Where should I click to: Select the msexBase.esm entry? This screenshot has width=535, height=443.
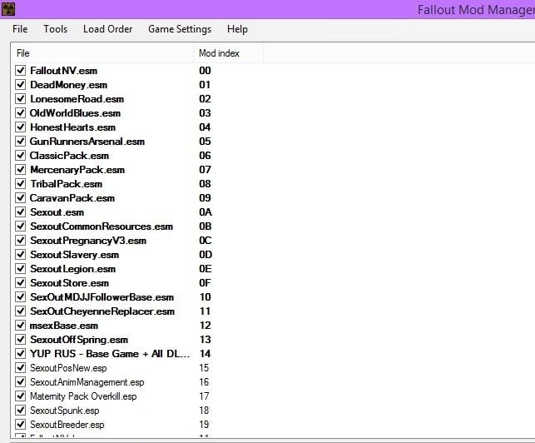point(64,326)
